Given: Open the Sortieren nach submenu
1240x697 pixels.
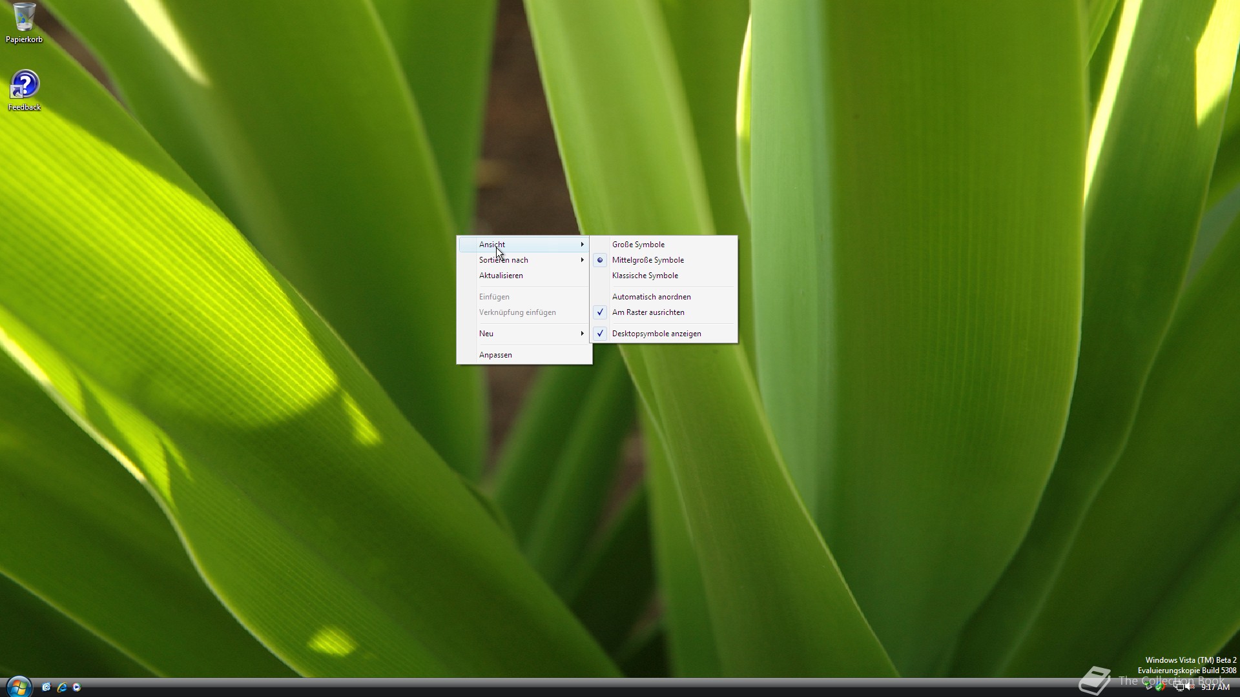Looking at the screenshot, I should tap(524, 260).
